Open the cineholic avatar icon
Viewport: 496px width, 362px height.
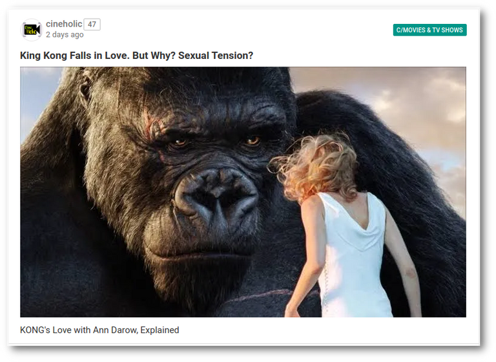tap(31, 30)
